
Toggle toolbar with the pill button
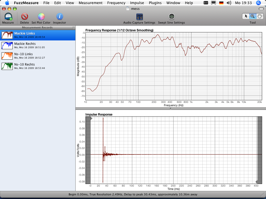(x=261, y=9)
